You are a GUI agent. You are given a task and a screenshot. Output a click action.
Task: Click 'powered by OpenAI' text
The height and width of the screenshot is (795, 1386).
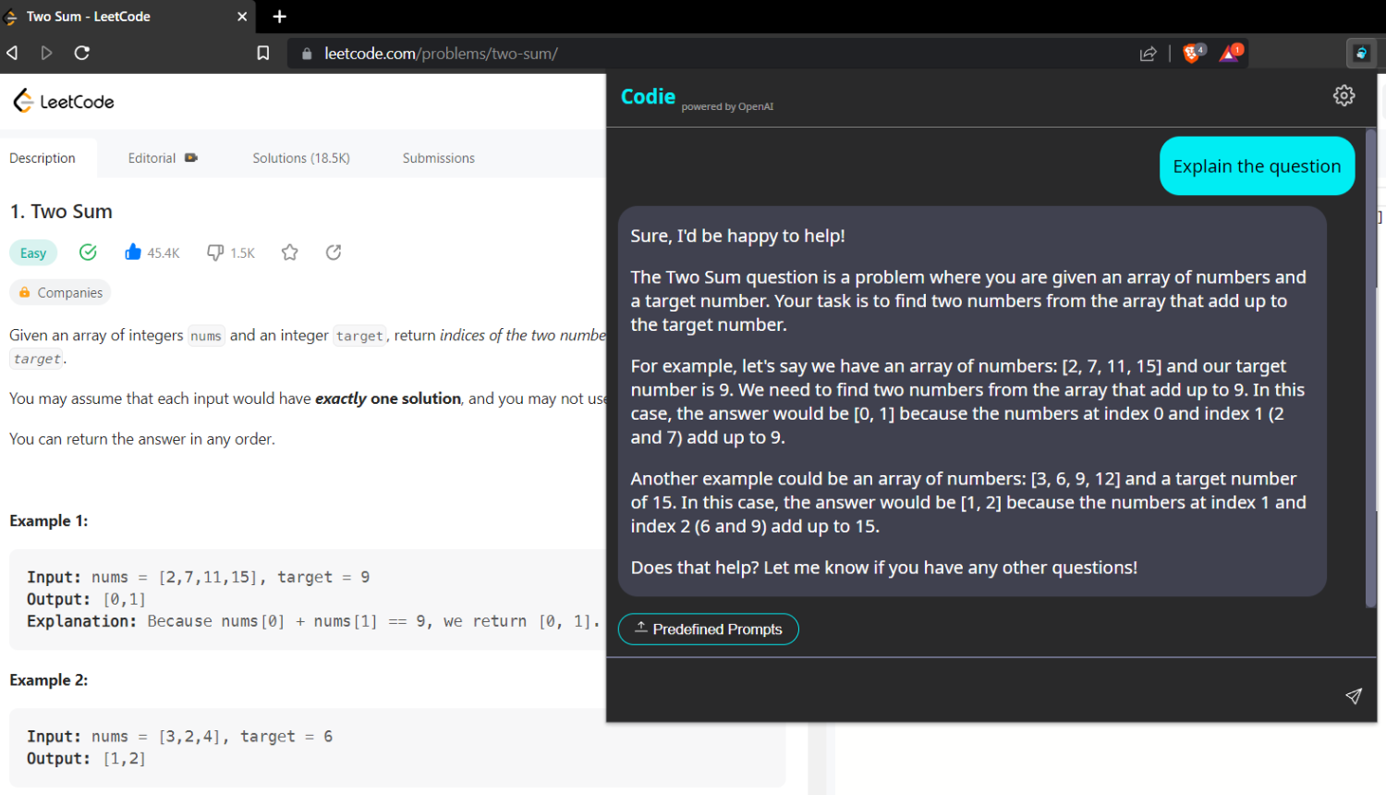coord(727,106)
